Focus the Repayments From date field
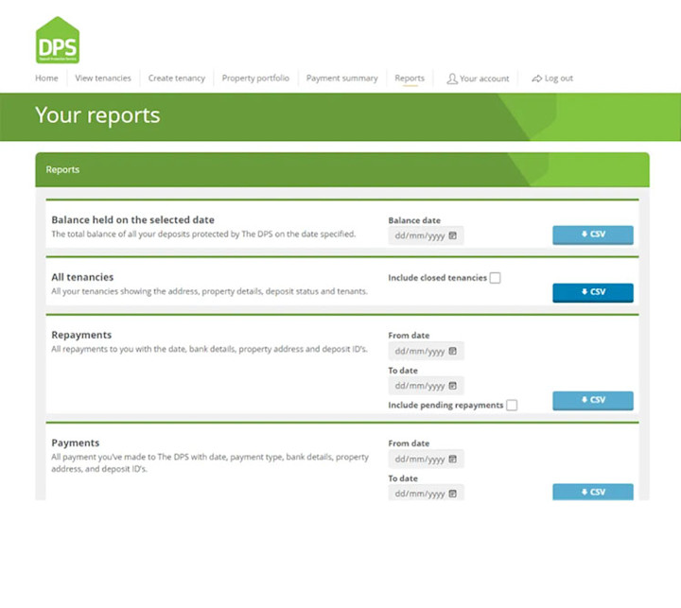This screenshot has width=681, height=608. 426,351
